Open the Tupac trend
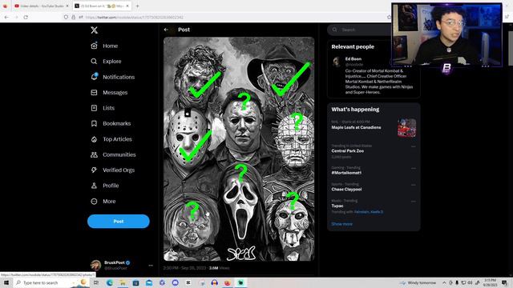This screenshot has height=288, width=513. coord(337,206)
